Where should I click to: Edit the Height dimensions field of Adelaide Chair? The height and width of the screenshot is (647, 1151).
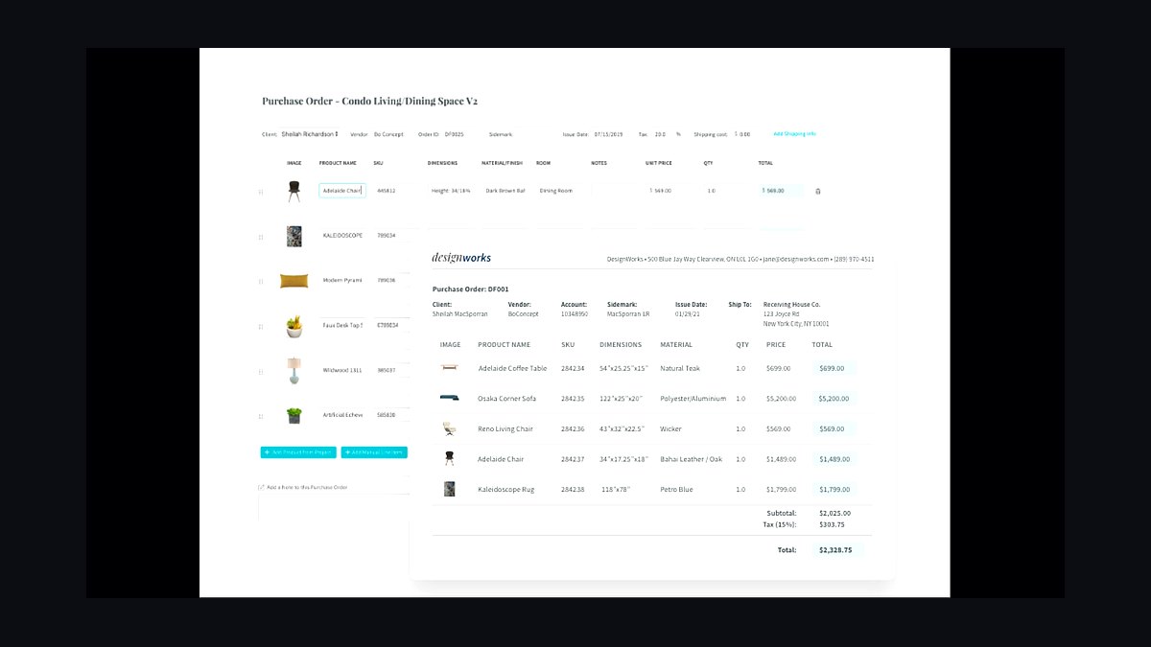(451, 191)
